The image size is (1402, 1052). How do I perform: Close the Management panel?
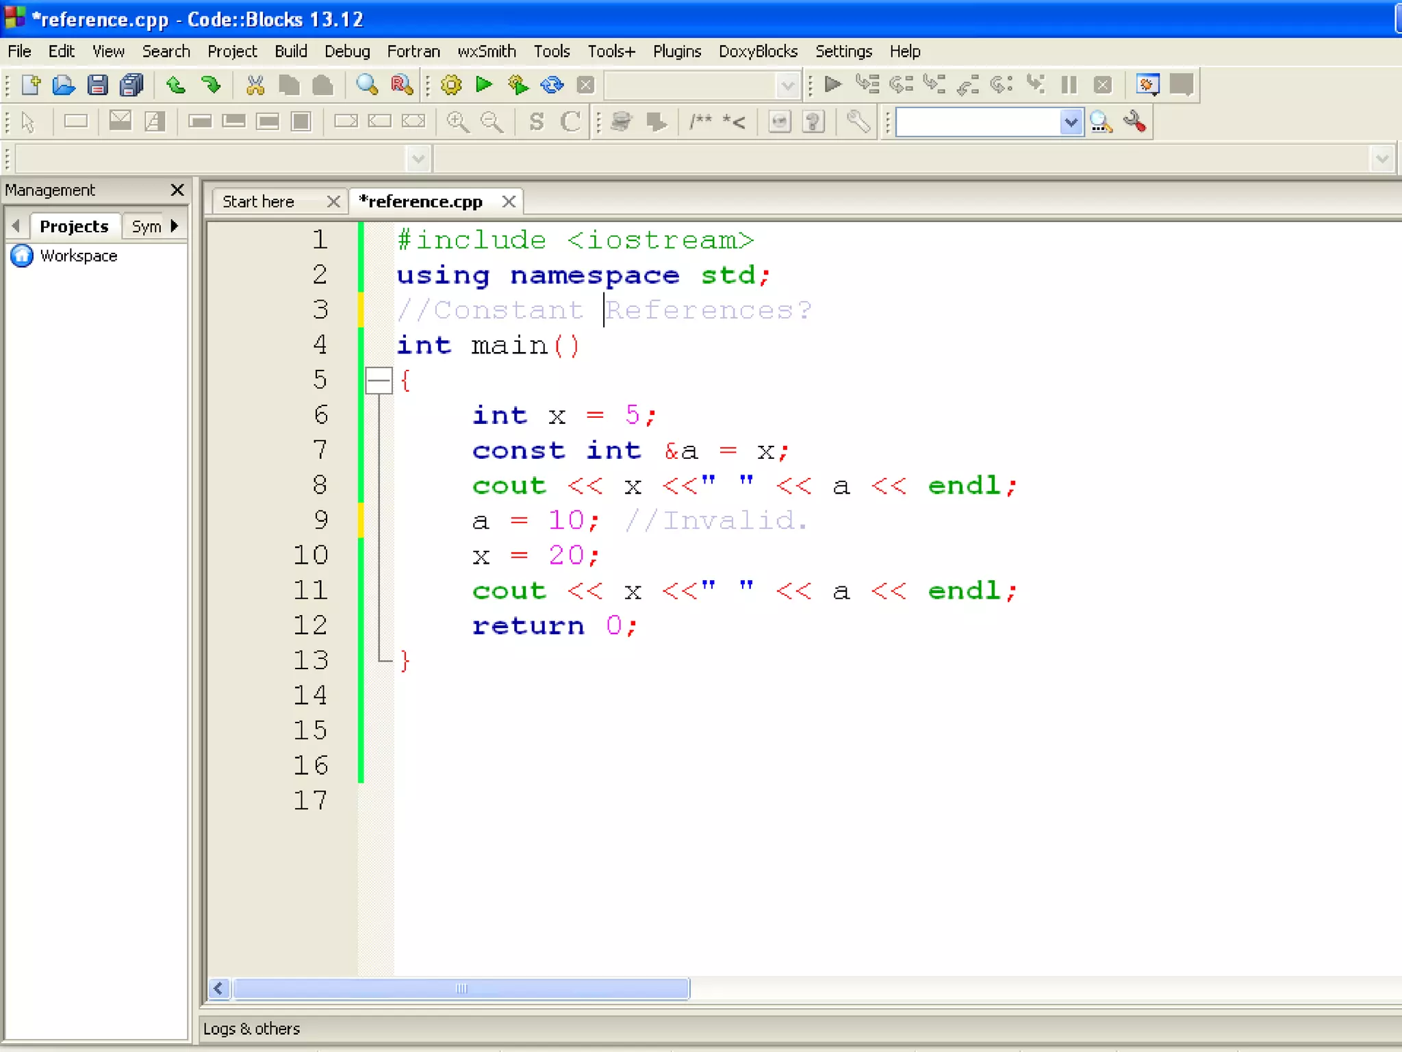177,190
